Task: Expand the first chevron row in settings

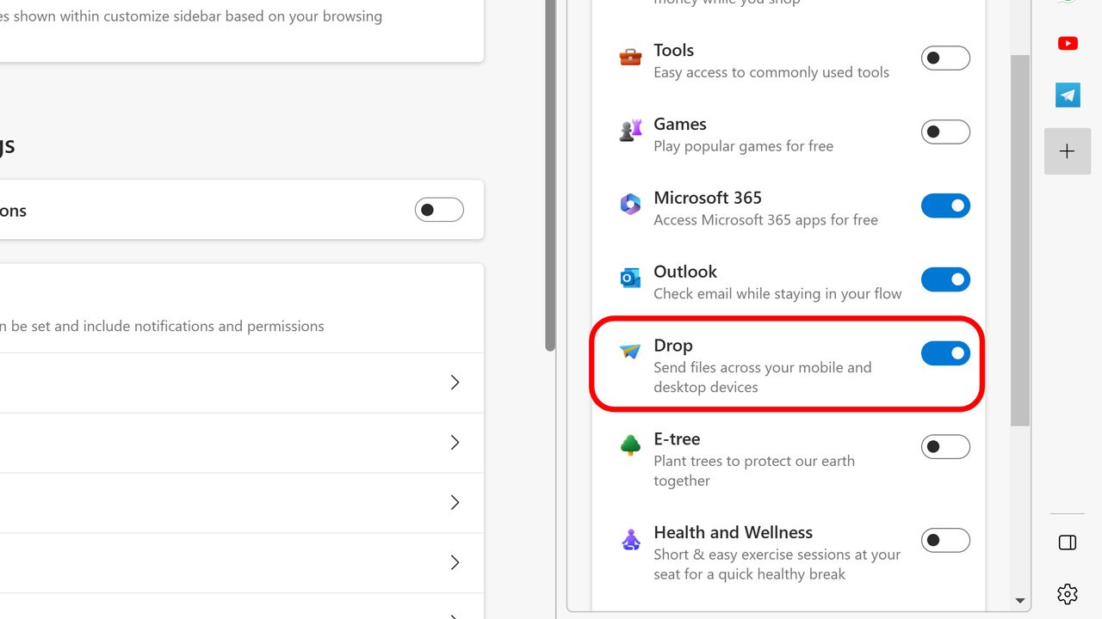Action: click(455, 383)
